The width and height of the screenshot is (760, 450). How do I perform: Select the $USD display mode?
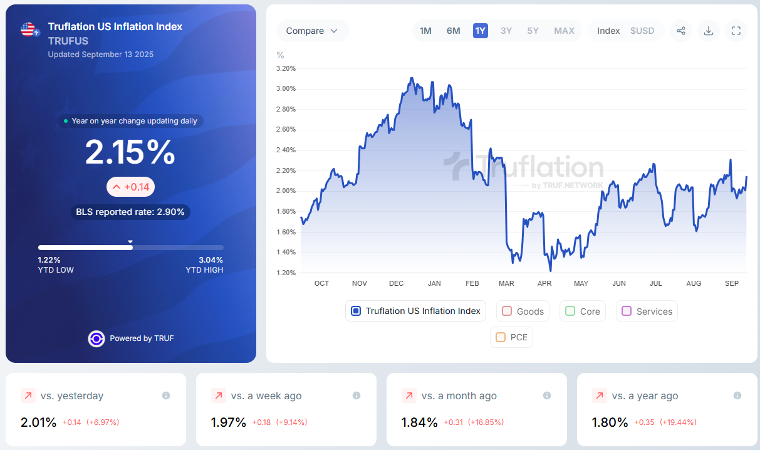[x=642, y=31]
